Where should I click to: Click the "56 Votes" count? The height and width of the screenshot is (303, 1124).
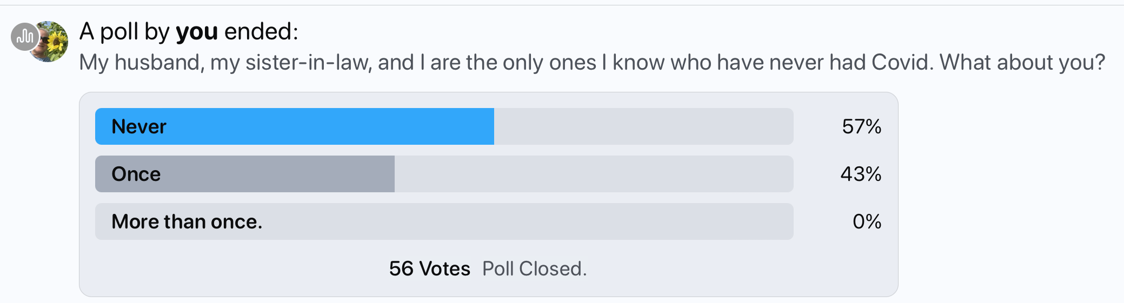point(429,269)
